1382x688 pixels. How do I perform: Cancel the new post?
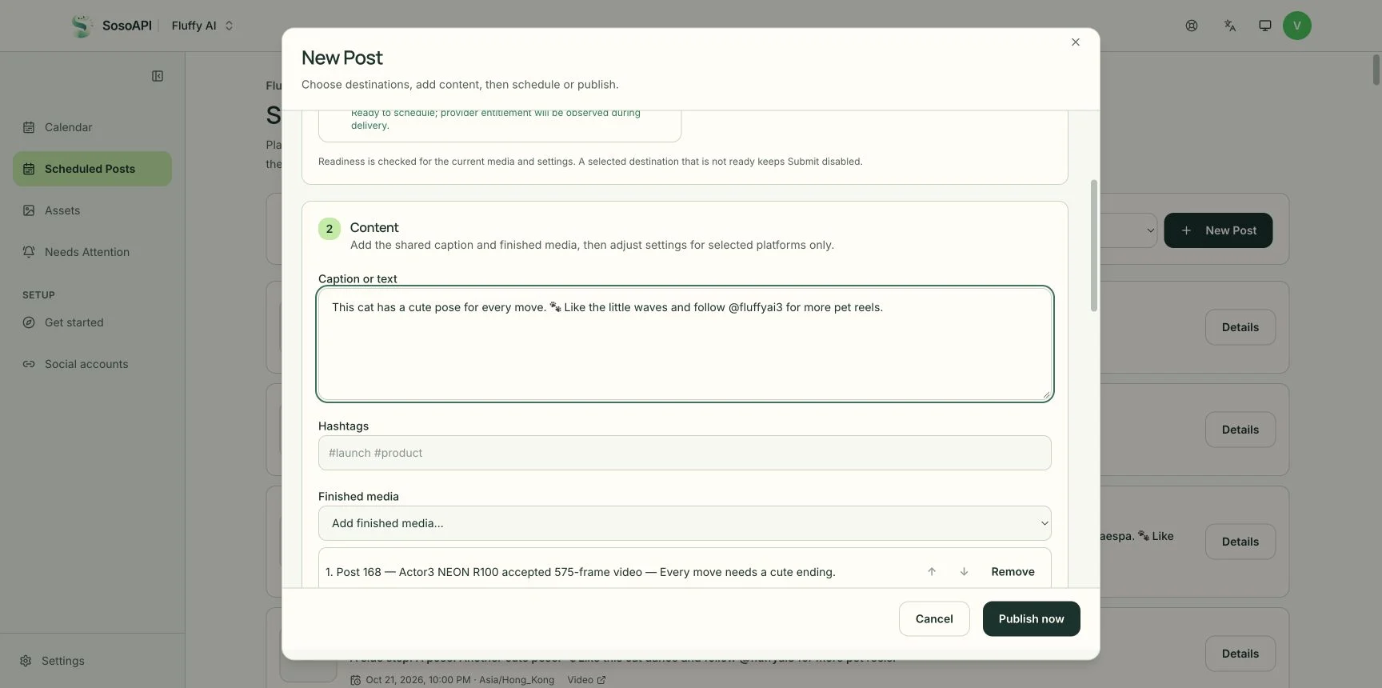[x=934, y=619]
